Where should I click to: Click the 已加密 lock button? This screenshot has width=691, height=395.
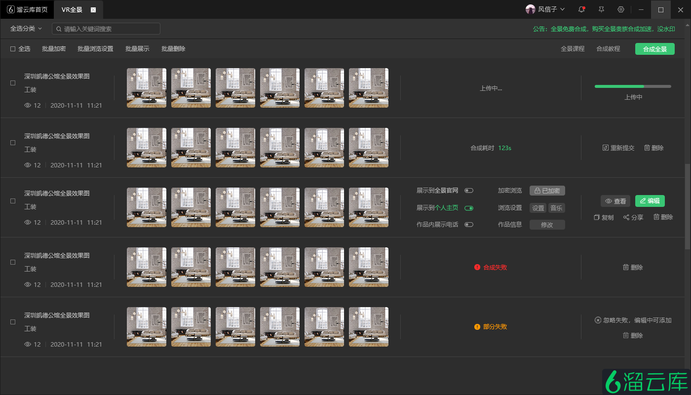pos(547,191)
